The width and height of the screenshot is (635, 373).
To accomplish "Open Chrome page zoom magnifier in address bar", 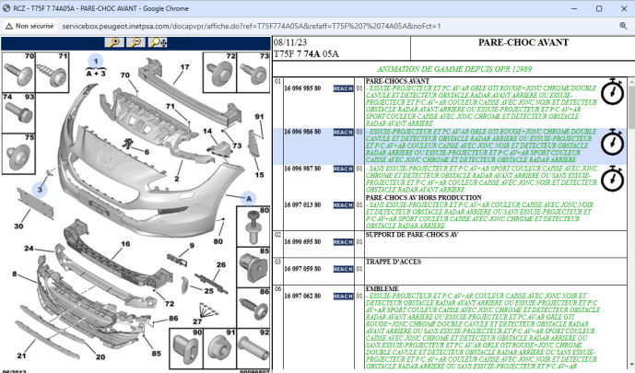I will 623,26.
